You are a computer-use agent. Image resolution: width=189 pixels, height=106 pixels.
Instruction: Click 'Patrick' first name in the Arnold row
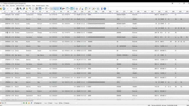pos(17,78)
